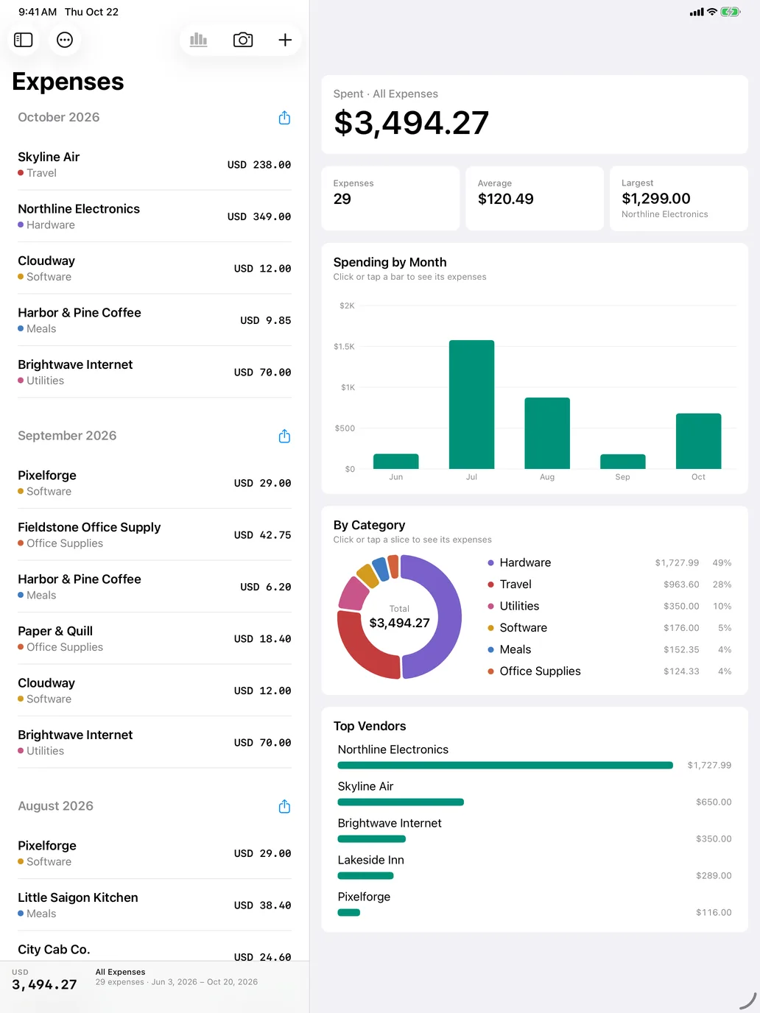This screenshot has width=760, height=1013.
Task: Add a new expense with plus icon
Action: pos(285,40)
